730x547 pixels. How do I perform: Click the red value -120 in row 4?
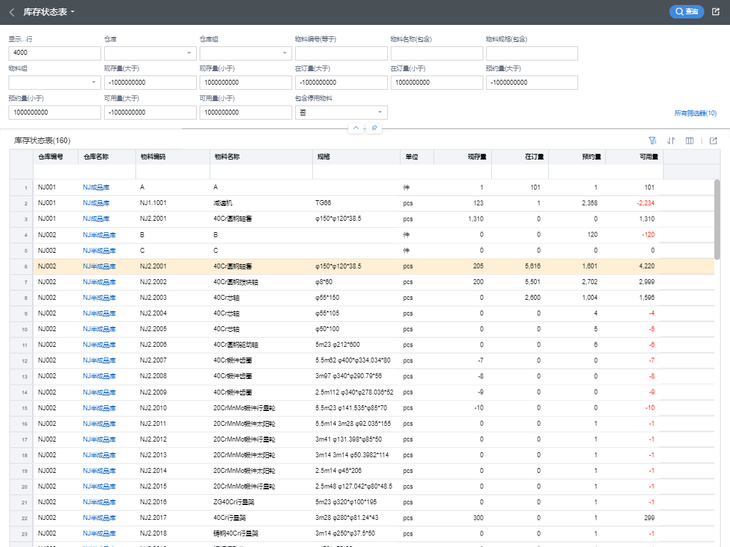[x=649, y=235]
